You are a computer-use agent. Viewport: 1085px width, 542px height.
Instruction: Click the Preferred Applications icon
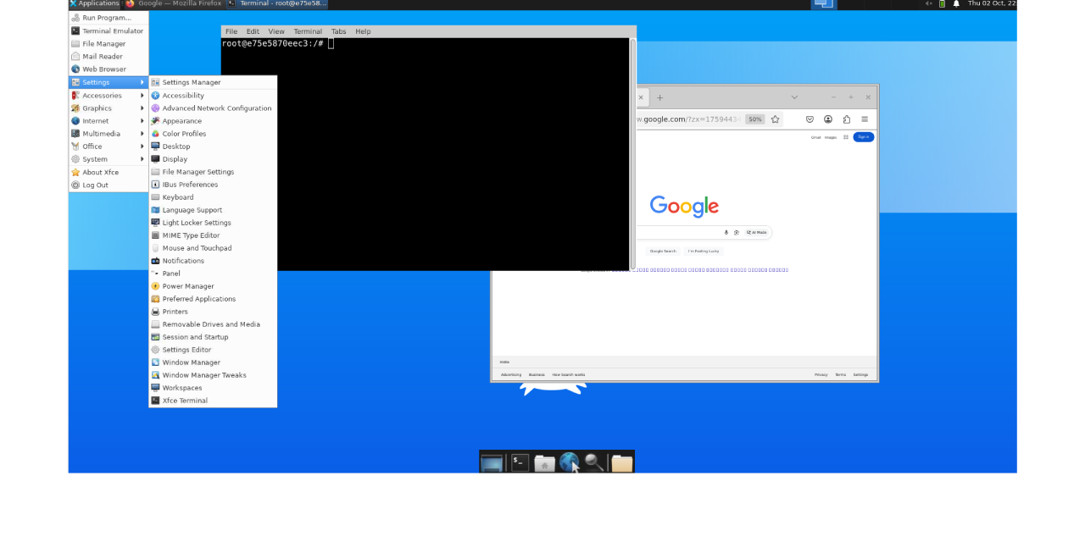point(155,299)
